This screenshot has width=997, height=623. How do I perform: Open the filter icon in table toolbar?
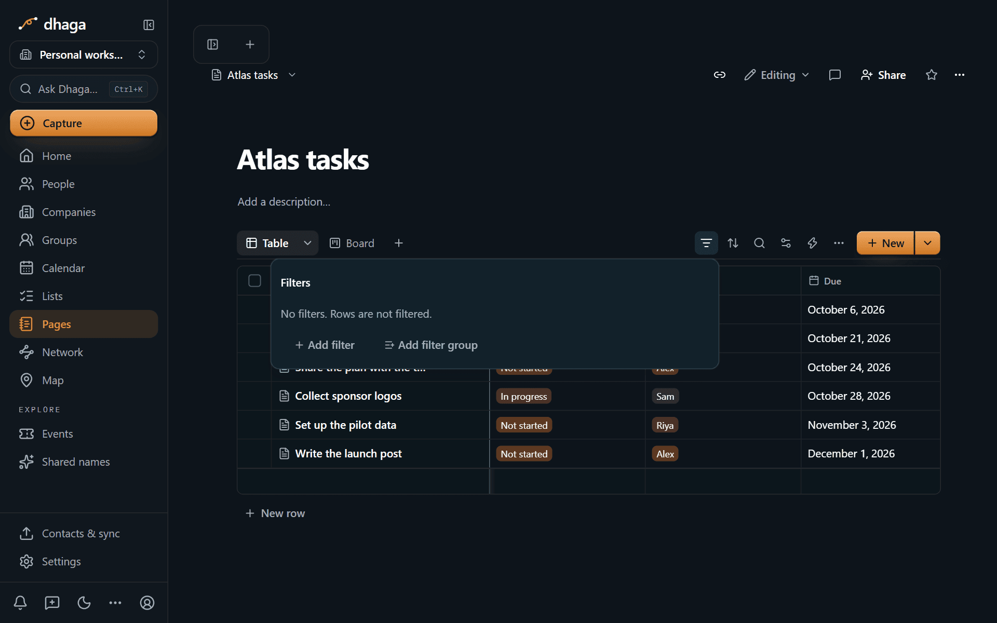pos(706,243)
